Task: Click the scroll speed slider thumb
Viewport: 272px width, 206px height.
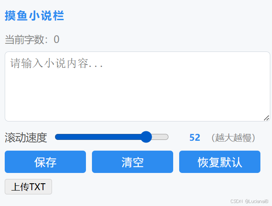Action: [x=146, y=137]
